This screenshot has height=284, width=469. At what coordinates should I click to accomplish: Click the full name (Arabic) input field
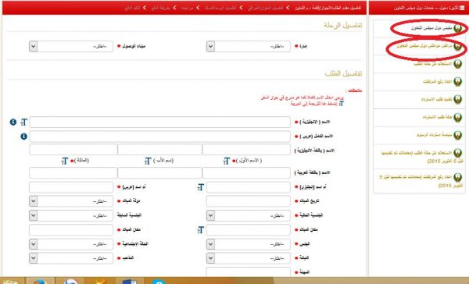click(160, 137)
